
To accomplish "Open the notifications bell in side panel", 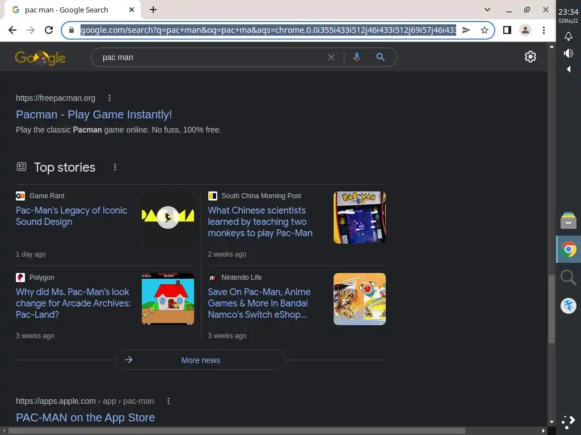I will 569,36.
